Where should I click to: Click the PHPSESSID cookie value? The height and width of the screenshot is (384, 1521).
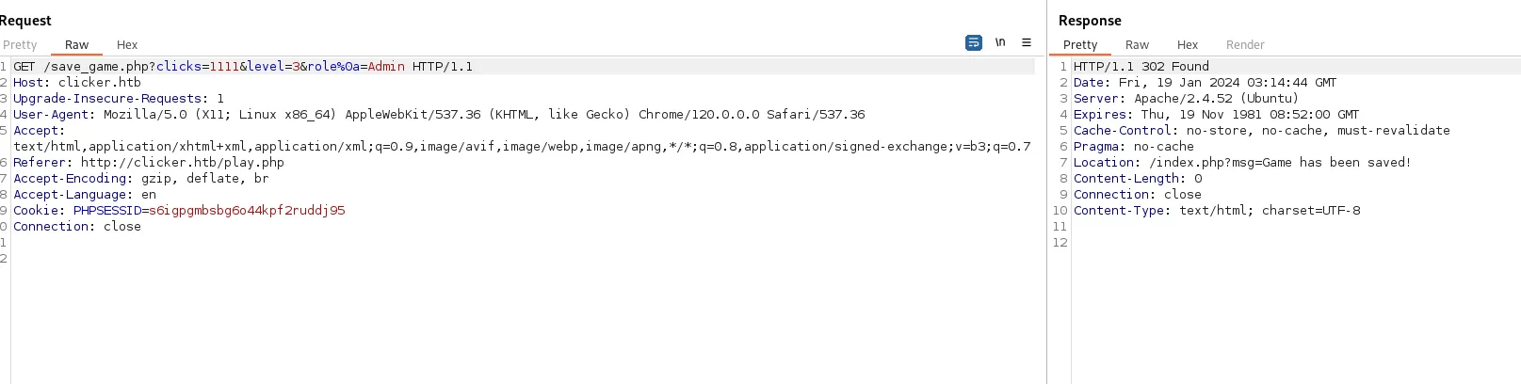pos(247,211)
